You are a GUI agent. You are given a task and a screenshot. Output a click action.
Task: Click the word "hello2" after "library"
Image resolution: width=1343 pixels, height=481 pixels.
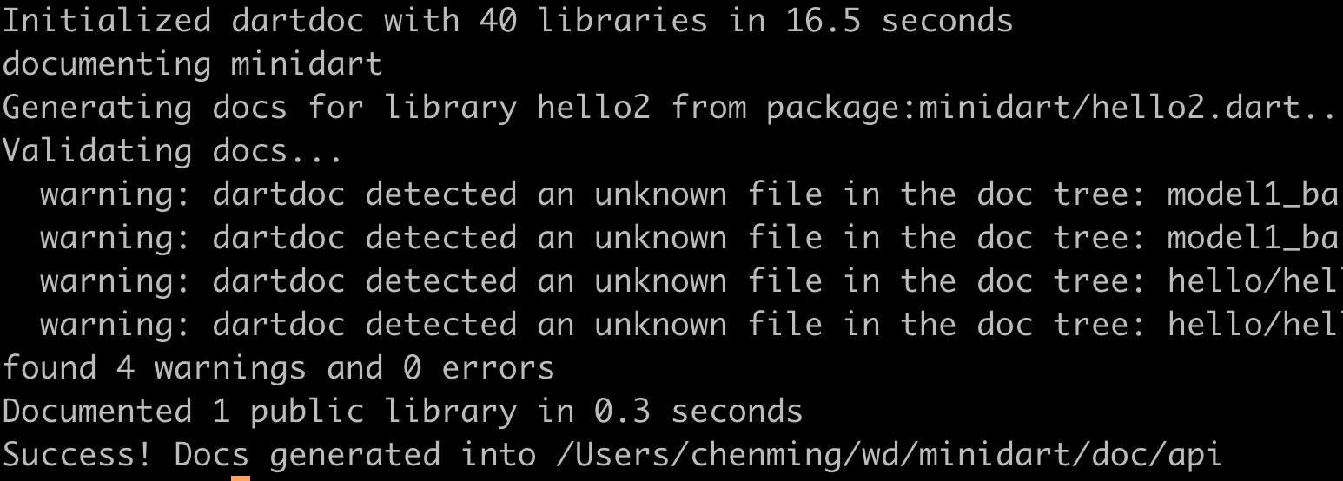coord(592,108)
